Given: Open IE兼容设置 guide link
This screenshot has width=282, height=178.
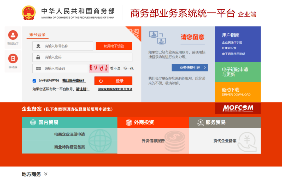Looking at the screenshot, I should (229, 48).
